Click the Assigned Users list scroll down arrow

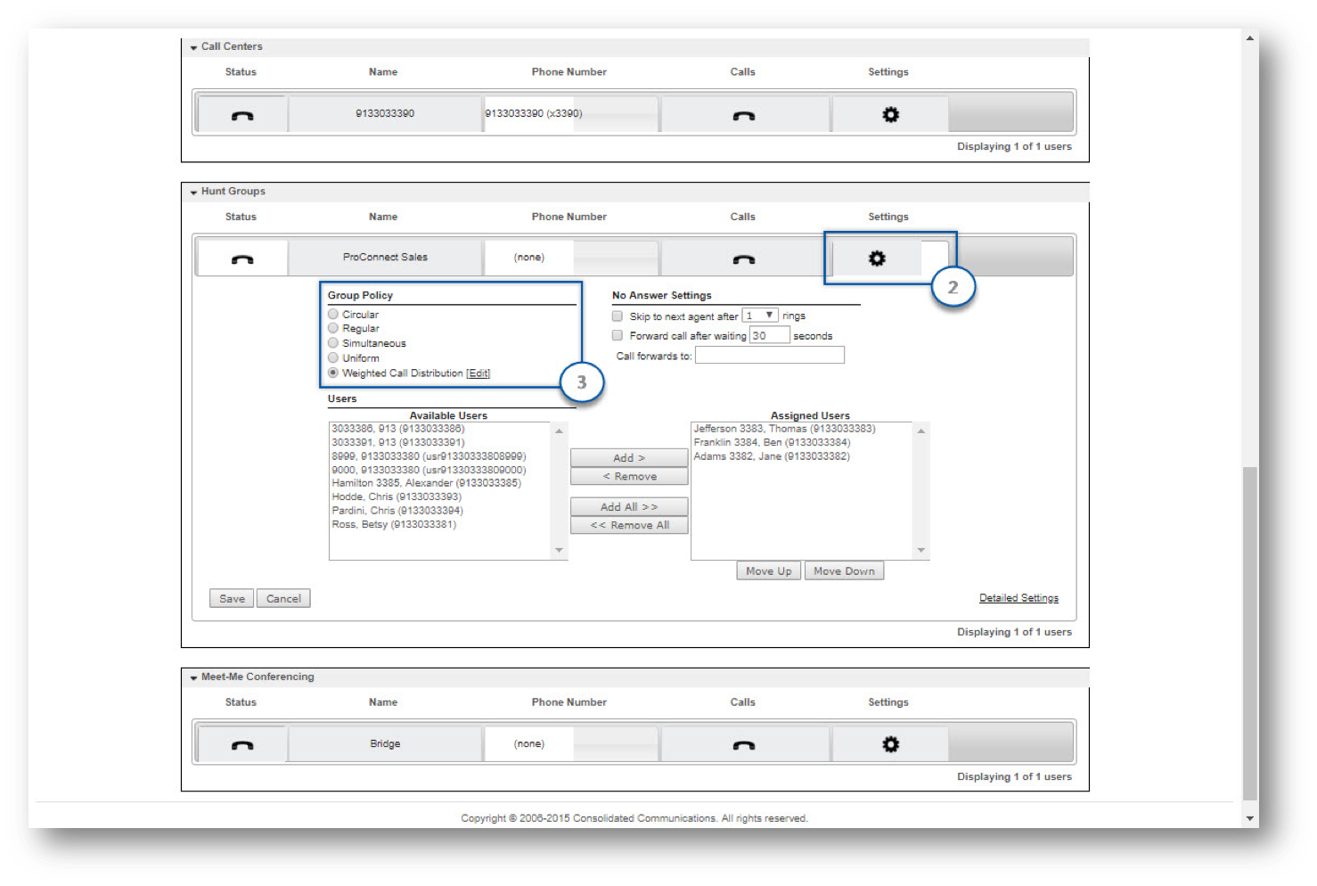point(921,551)
